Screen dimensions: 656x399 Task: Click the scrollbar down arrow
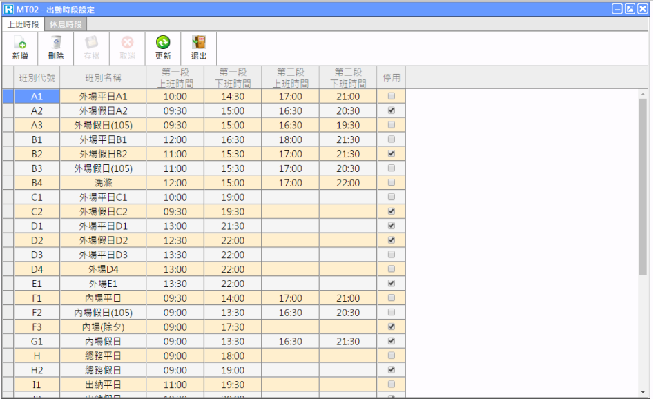[x=643, y=392]
